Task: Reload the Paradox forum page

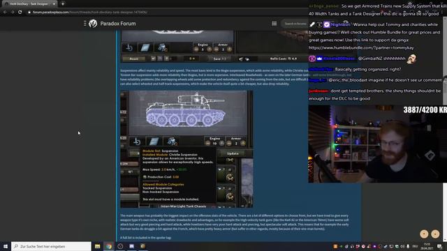Action: tap(20, 13)
